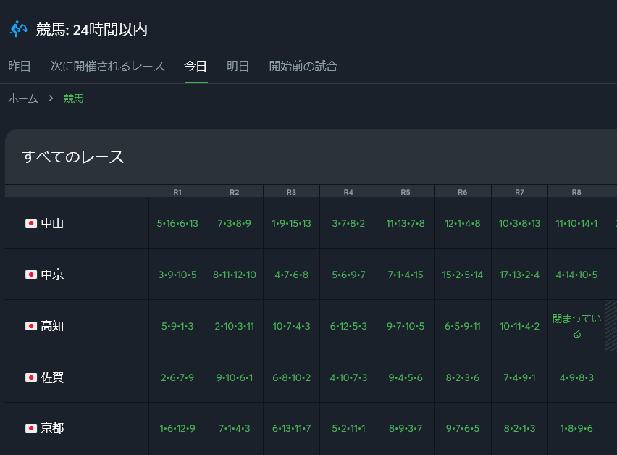The width and height of the screenshot is (617, 455).
Task: Click the Japan flag beside 中山
Action: coord(30,223)
